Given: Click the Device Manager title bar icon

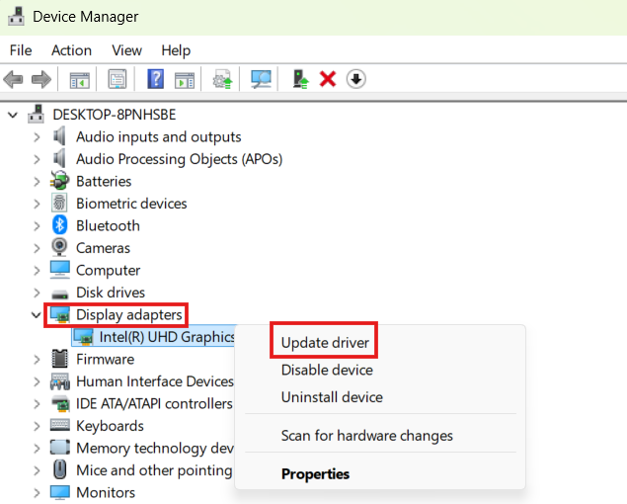Looking at the screenshot, I should [x=16, y=17].
